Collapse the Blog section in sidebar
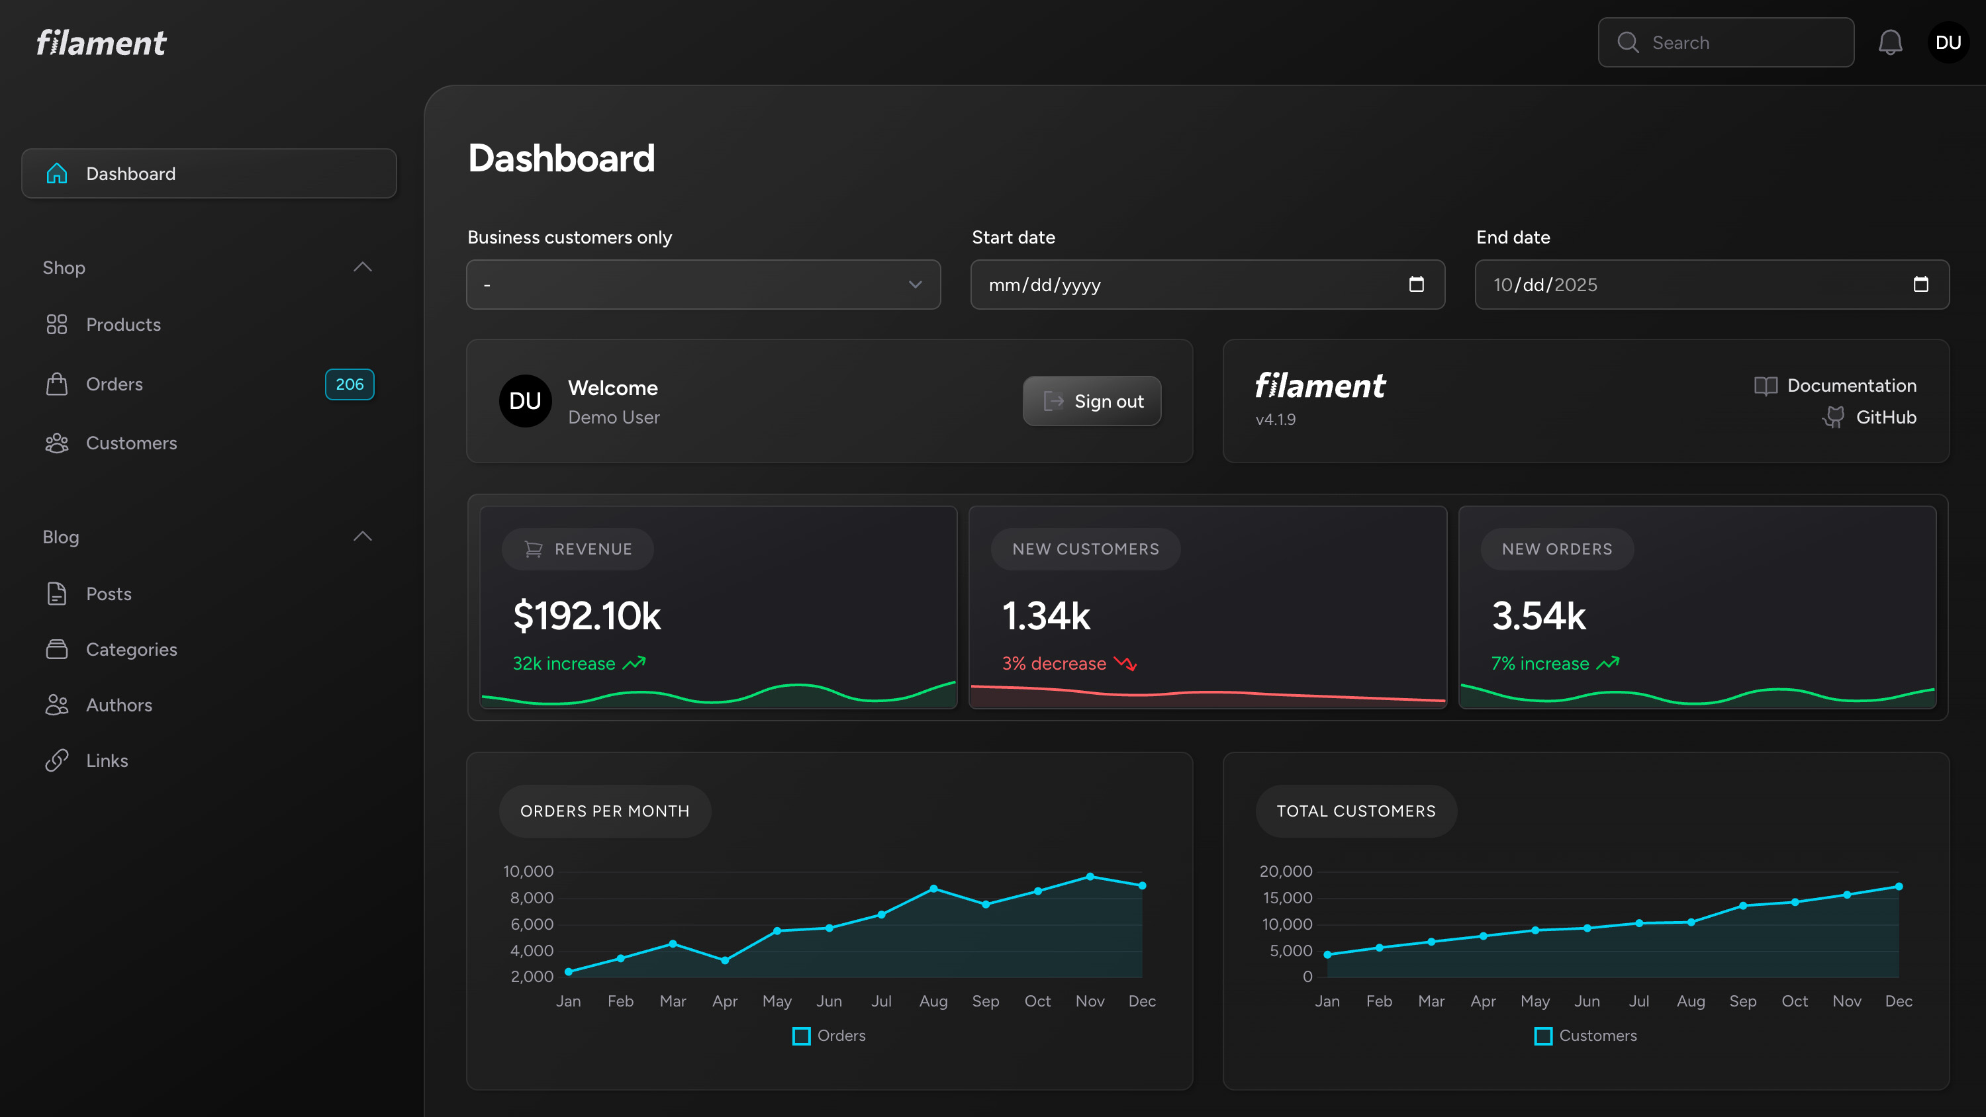1986x1117 pixels. click(362, 535)
